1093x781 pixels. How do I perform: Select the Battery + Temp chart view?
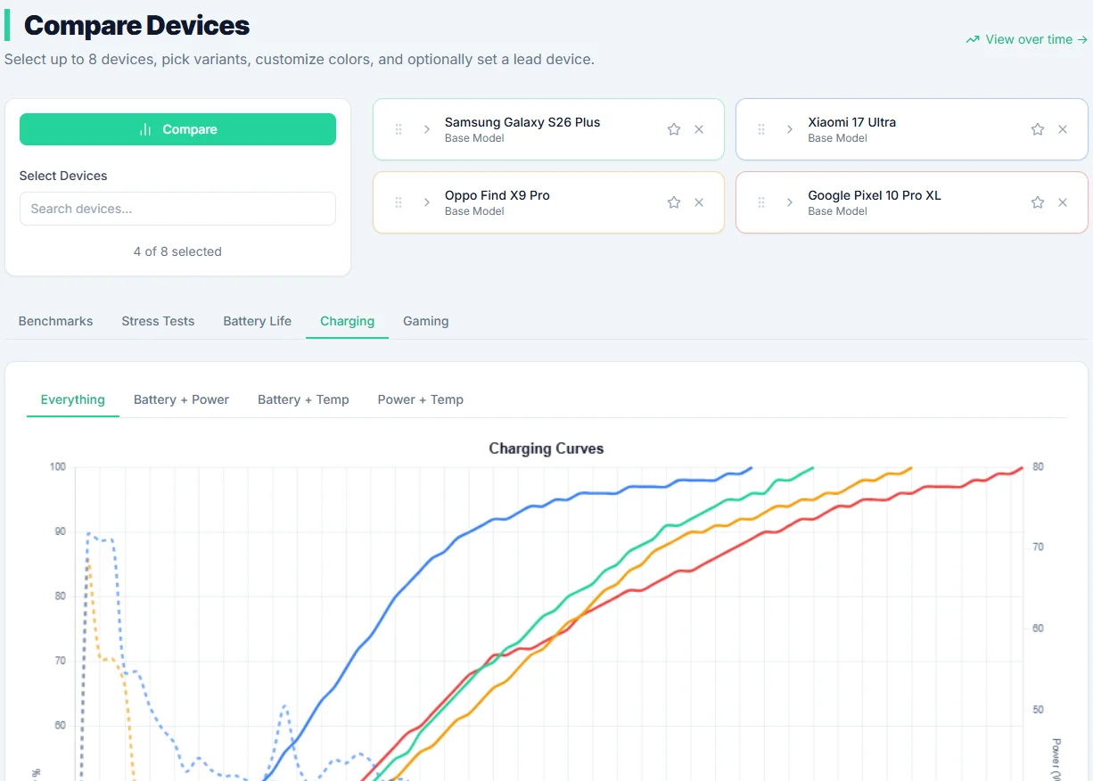point(303,399)
